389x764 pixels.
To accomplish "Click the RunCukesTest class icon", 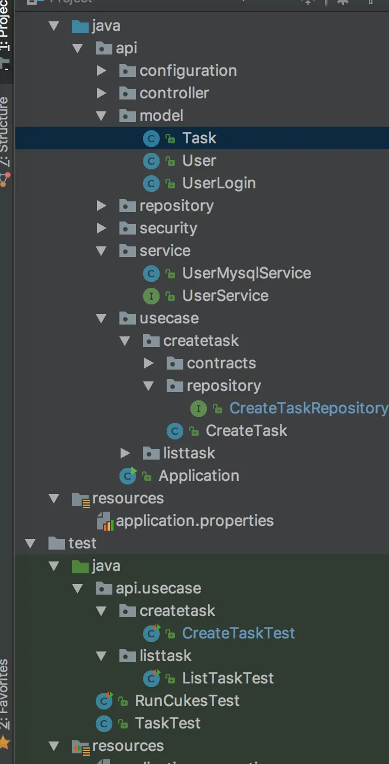I will coord(104,701).
